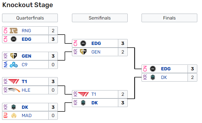This screenshot has width=202, height=123.
Task: Click the RNG team logo in Quarterfinals
Action: click(14, 30)
